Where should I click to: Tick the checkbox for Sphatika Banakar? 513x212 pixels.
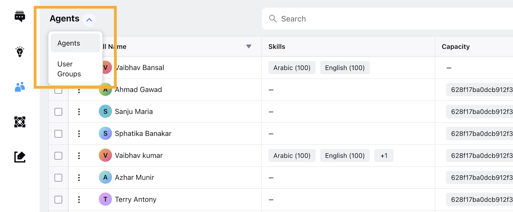pos(58,134)
